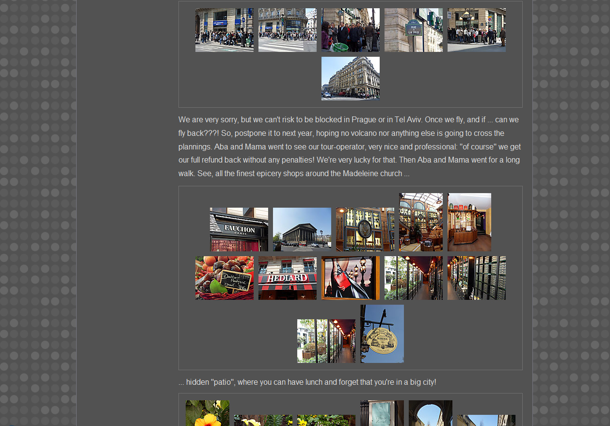
Task: Open the Rue de la Paix street sign photo
Action: 413,30
